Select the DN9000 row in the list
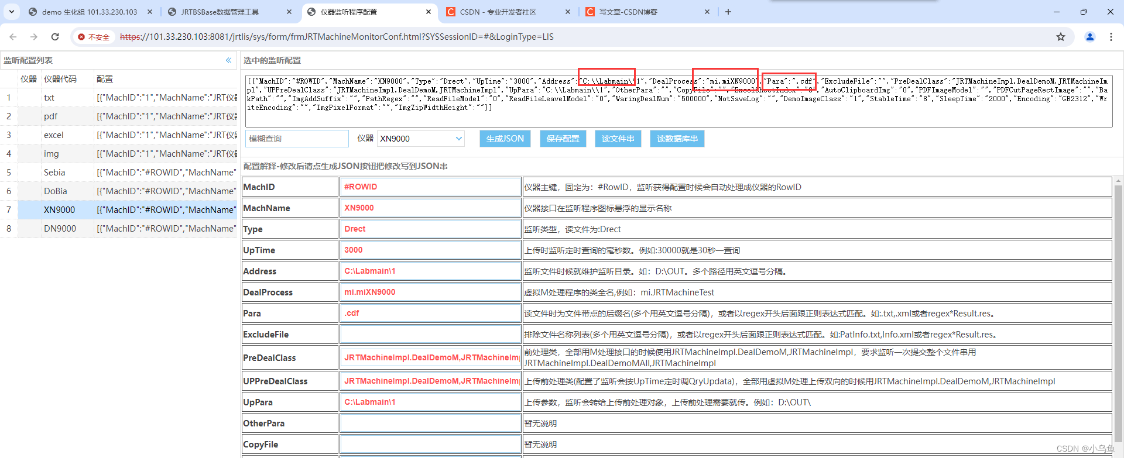 tap(118, 229)
